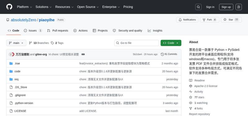Open the Issues tab

pos(33,31)
